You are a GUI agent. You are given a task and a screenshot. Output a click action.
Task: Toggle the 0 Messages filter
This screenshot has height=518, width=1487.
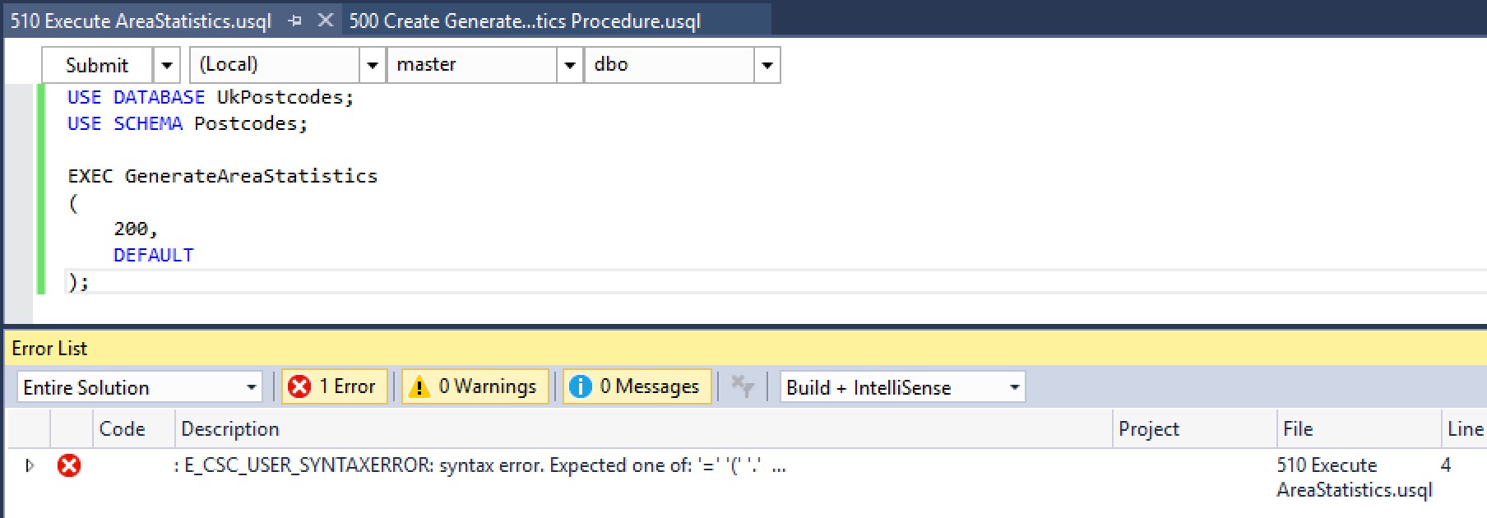coord(637,386)
